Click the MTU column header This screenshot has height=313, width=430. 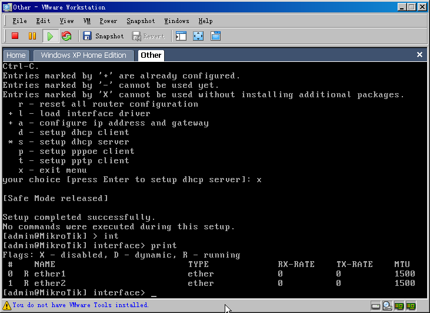pos(402,264)
